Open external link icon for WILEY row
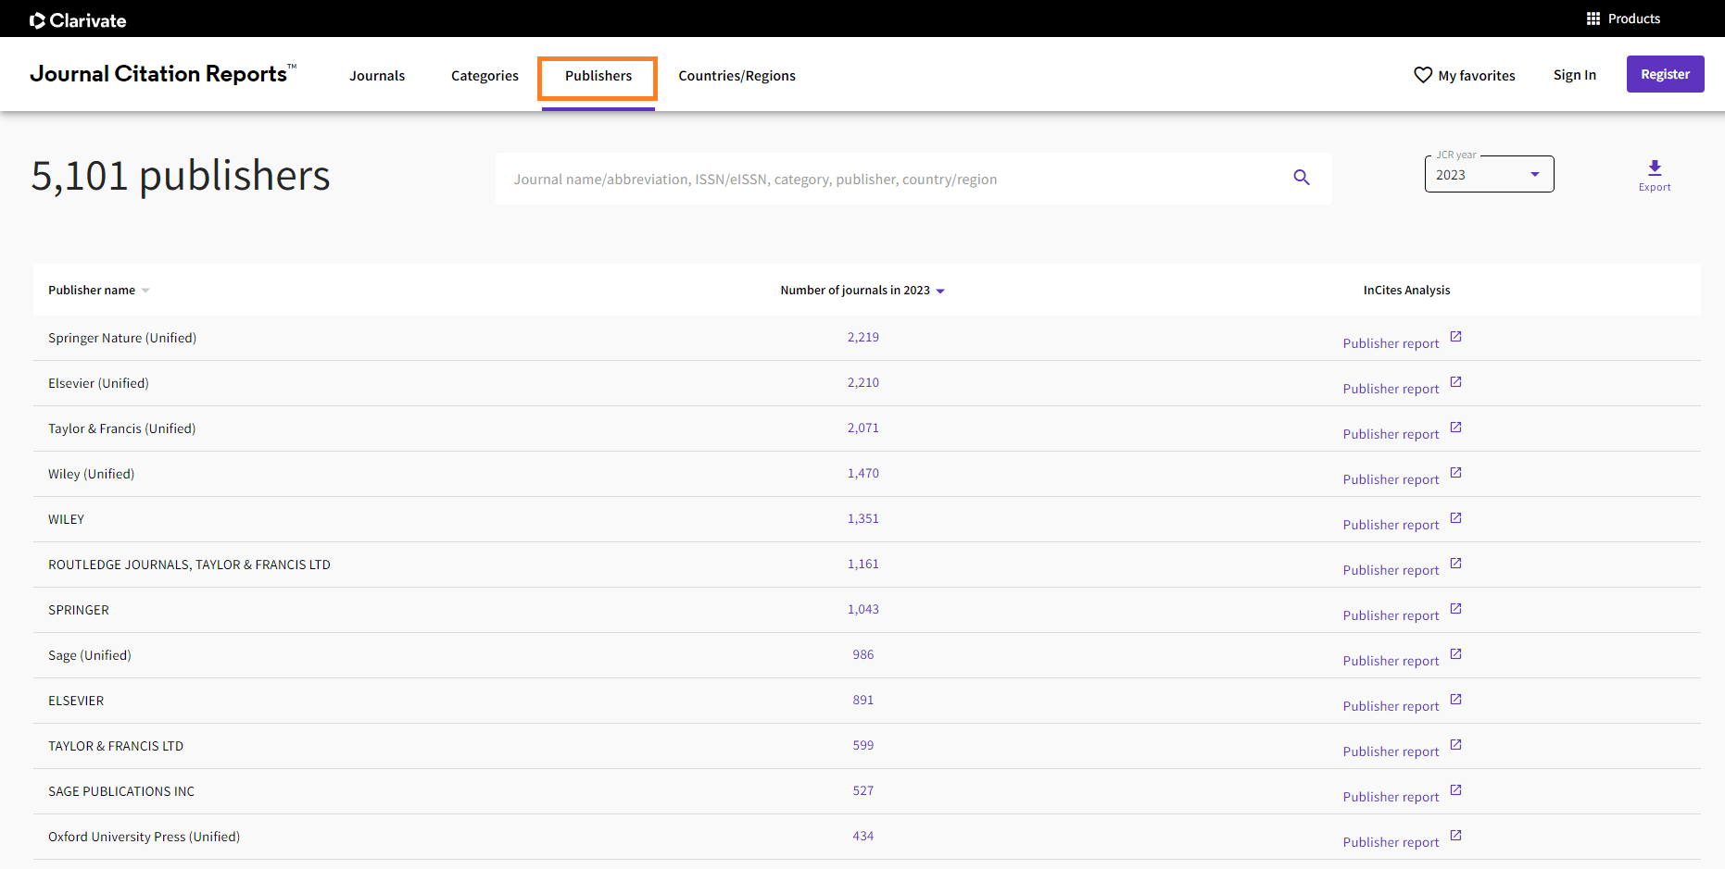Screen dimensions: 1725x869 pyautogui.click(x=1456, y=518)
